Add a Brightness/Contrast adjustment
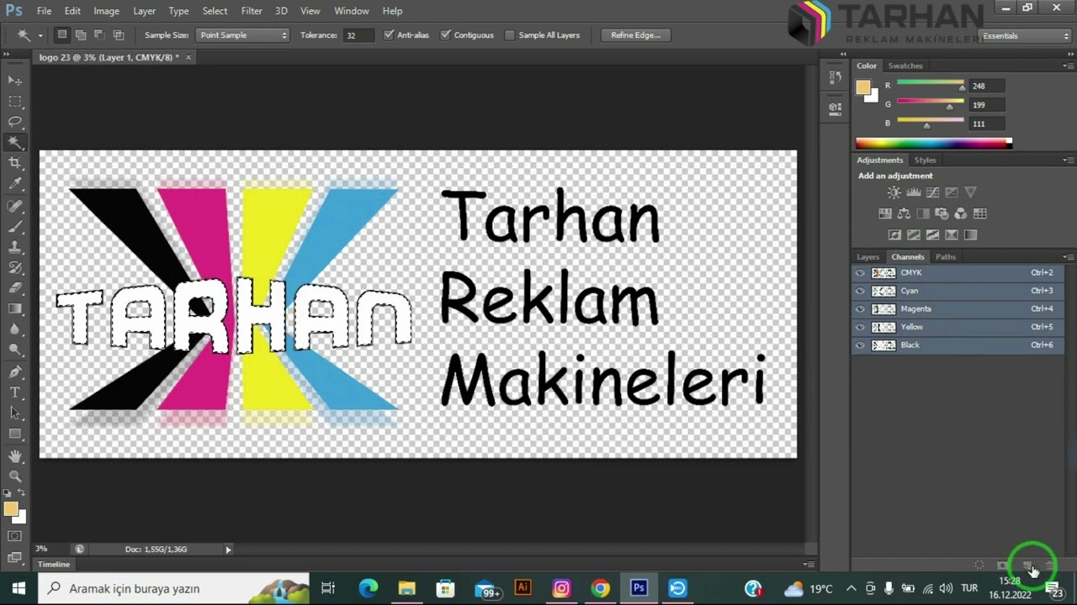 click(x=894, y=192)
